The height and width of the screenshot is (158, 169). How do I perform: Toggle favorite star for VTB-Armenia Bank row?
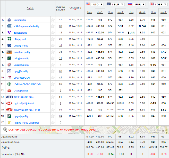(53, 26)
